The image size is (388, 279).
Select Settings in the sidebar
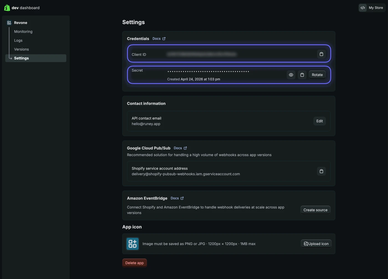point(36,58)
